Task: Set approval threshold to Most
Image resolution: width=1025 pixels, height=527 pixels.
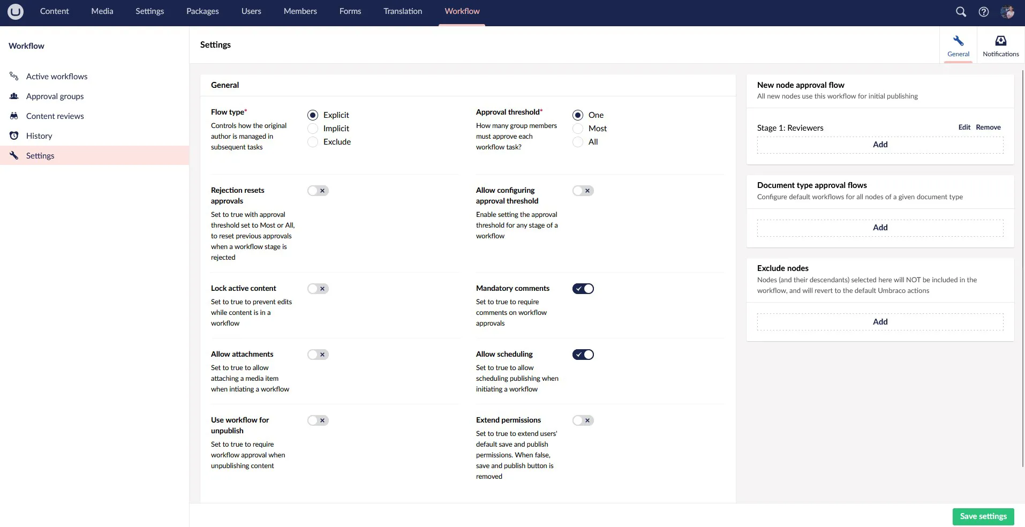Action: click(x=578, y=129)
